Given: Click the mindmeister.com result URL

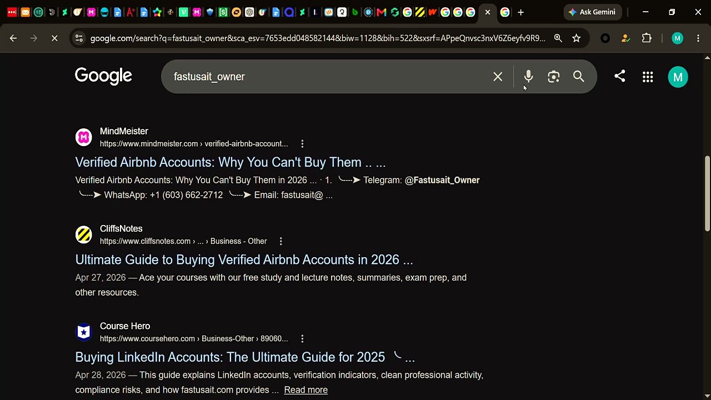Looking at the screenshot, I should (194, 144).
